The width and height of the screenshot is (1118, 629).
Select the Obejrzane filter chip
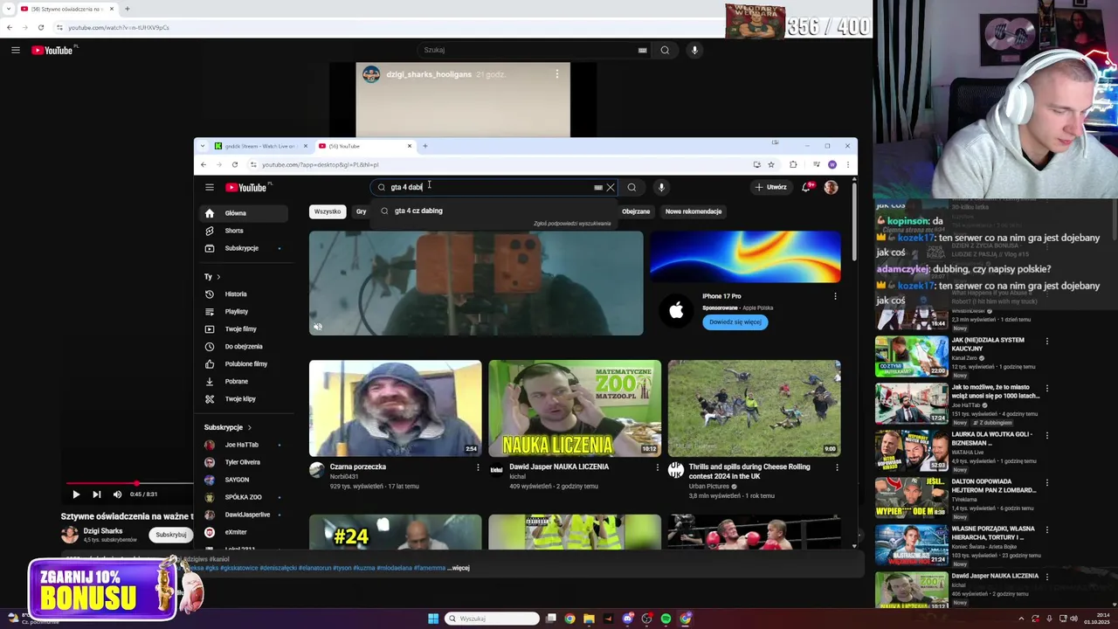click(x=636, y=211)
